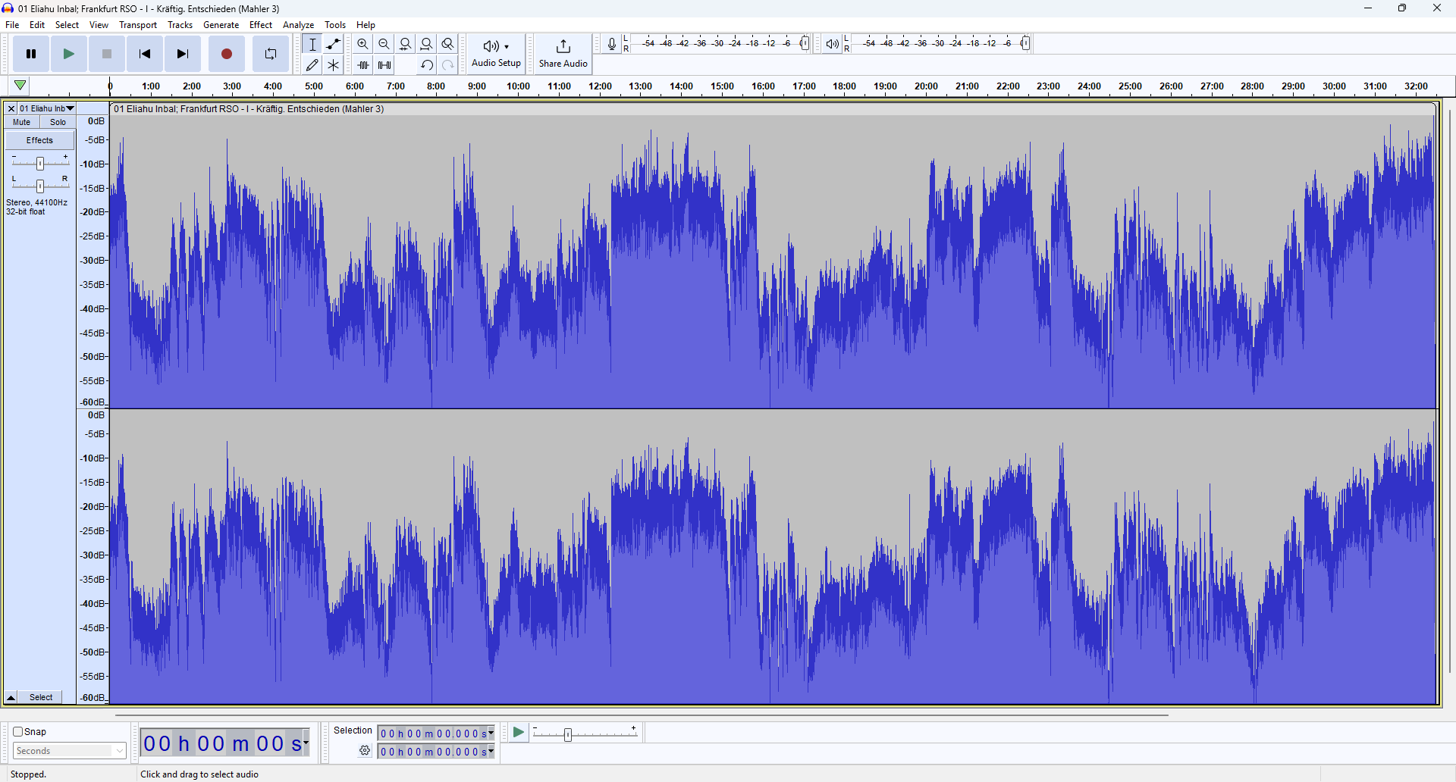Open Share Audio
Screen dimensions: 1456x782
pos(563,54)
